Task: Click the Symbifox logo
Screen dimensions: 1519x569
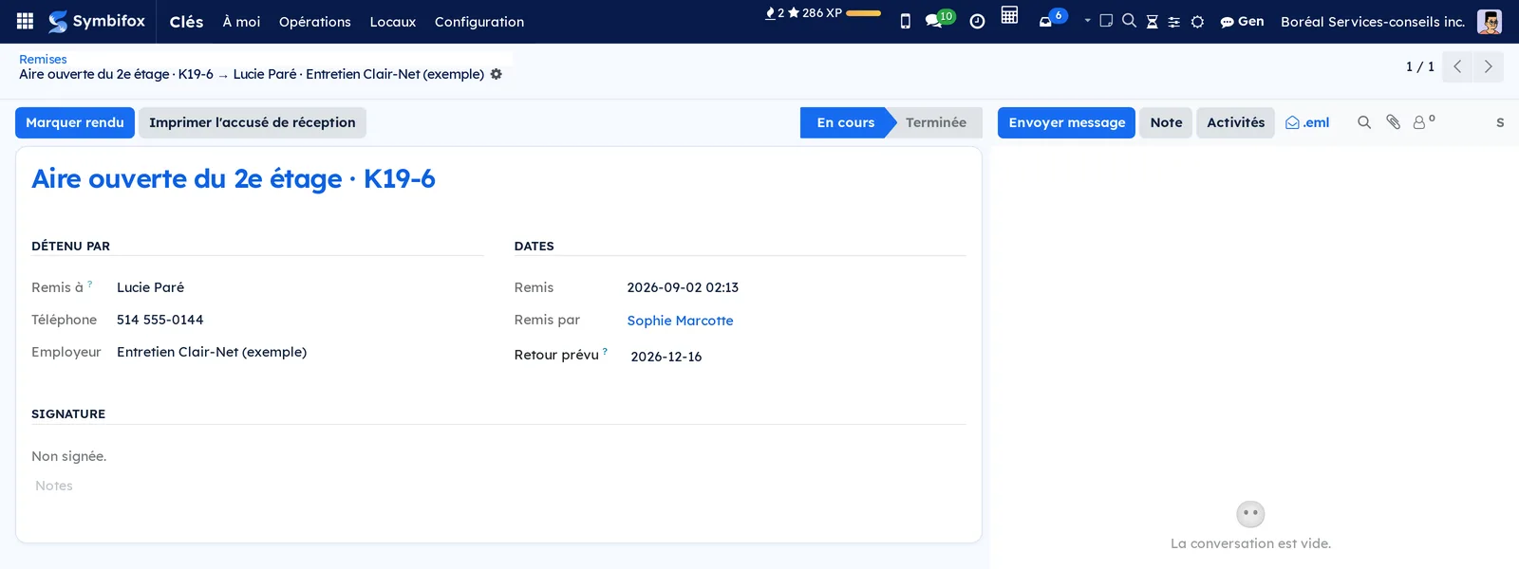Action: click(97, 21)
